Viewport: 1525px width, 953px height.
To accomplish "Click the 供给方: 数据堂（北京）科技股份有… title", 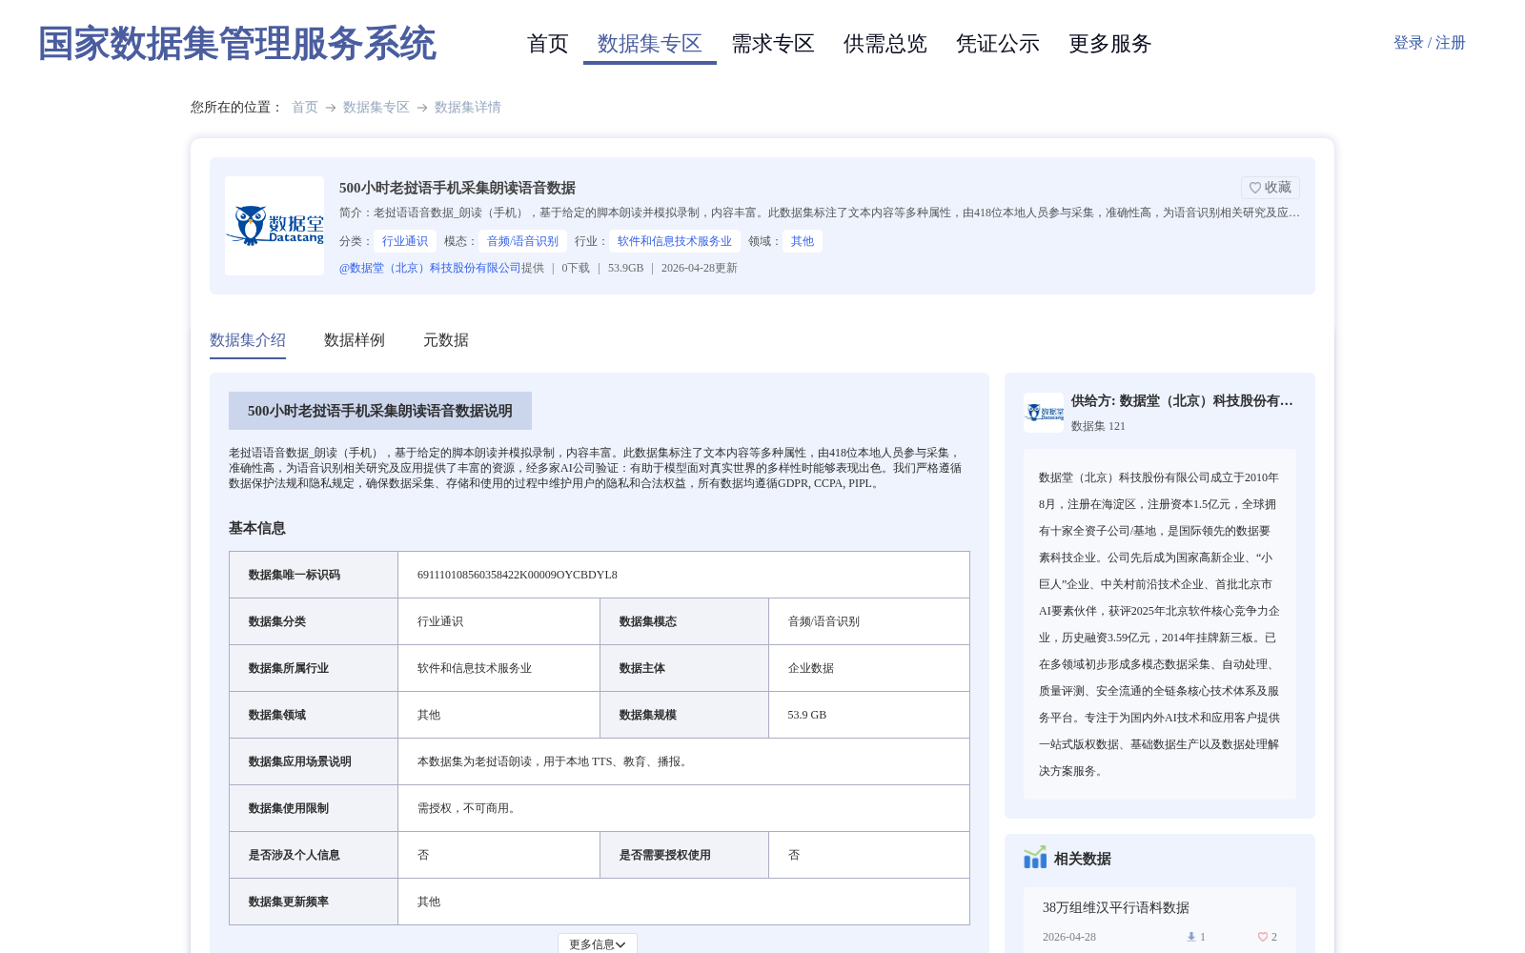I will 1182,401.
